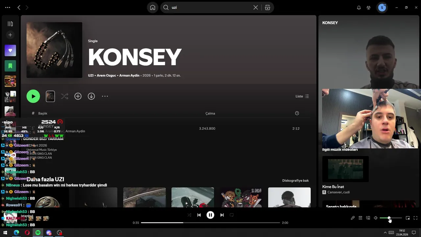Click the track duration 2:12
The width and height of the screenshot is (421, 237).
pyautogui.click(x=296, y=128)
